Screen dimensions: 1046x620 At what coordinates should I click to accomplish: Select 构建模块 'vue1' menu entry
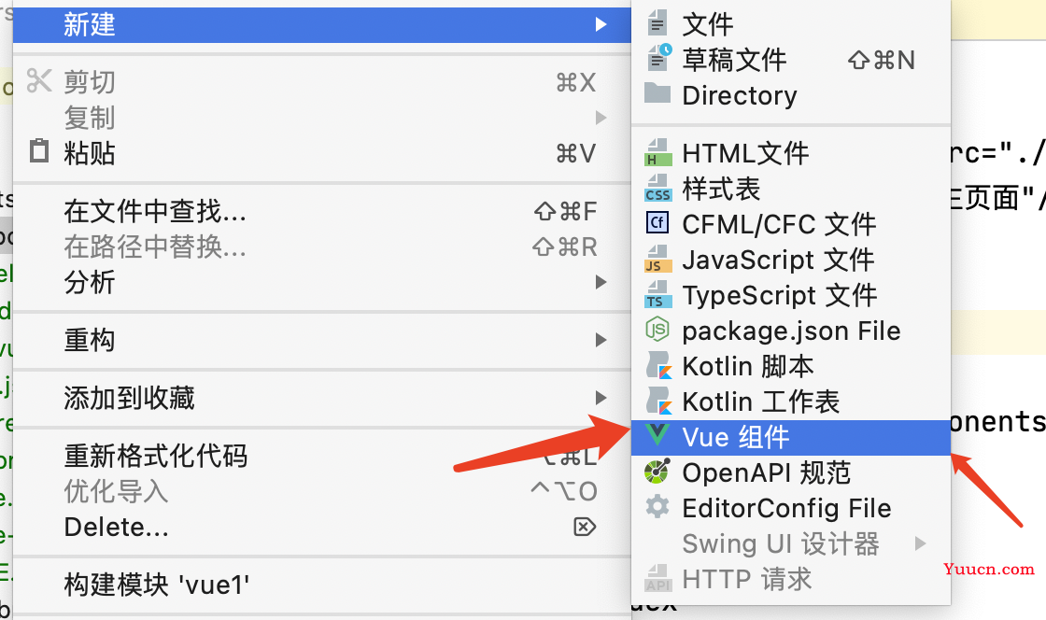321,585
